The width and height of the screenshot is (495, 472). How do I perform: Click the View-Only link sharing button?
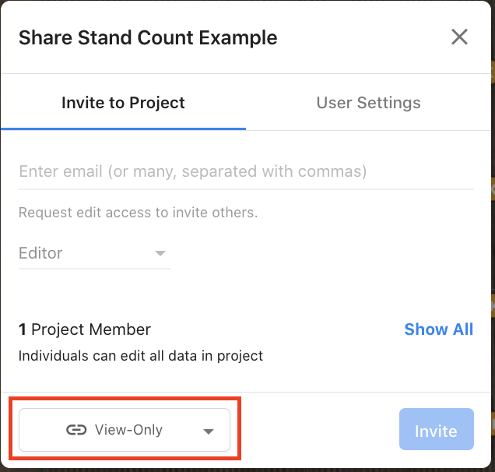(125, 430)
